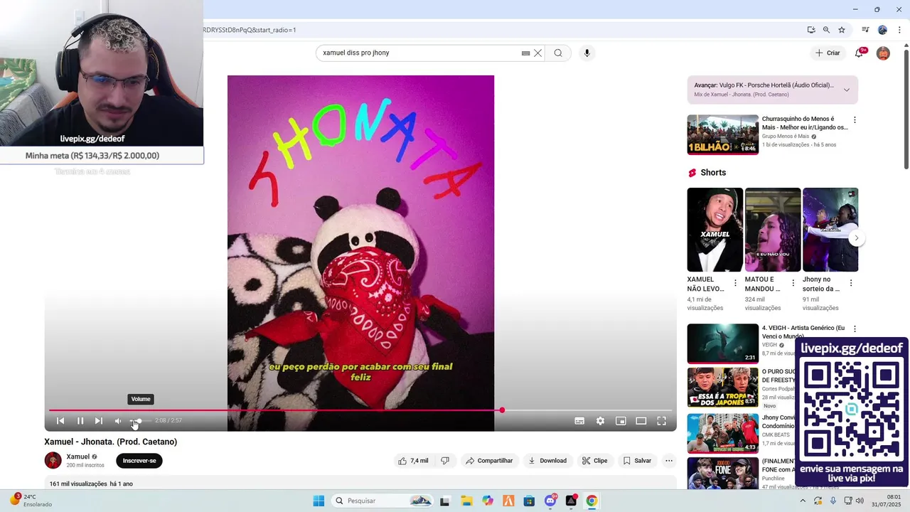The image size is (910, 512).
Task: Open the Jhony Convi... CMK BEATS video
Action: 723,433
